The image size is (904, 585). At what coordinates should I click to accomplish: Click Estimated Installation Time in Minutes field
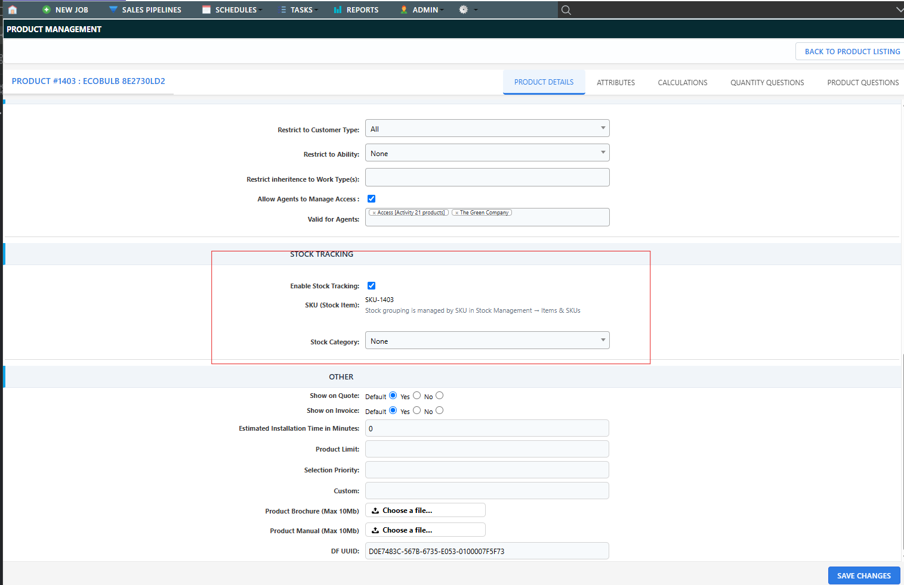[487, 428]
